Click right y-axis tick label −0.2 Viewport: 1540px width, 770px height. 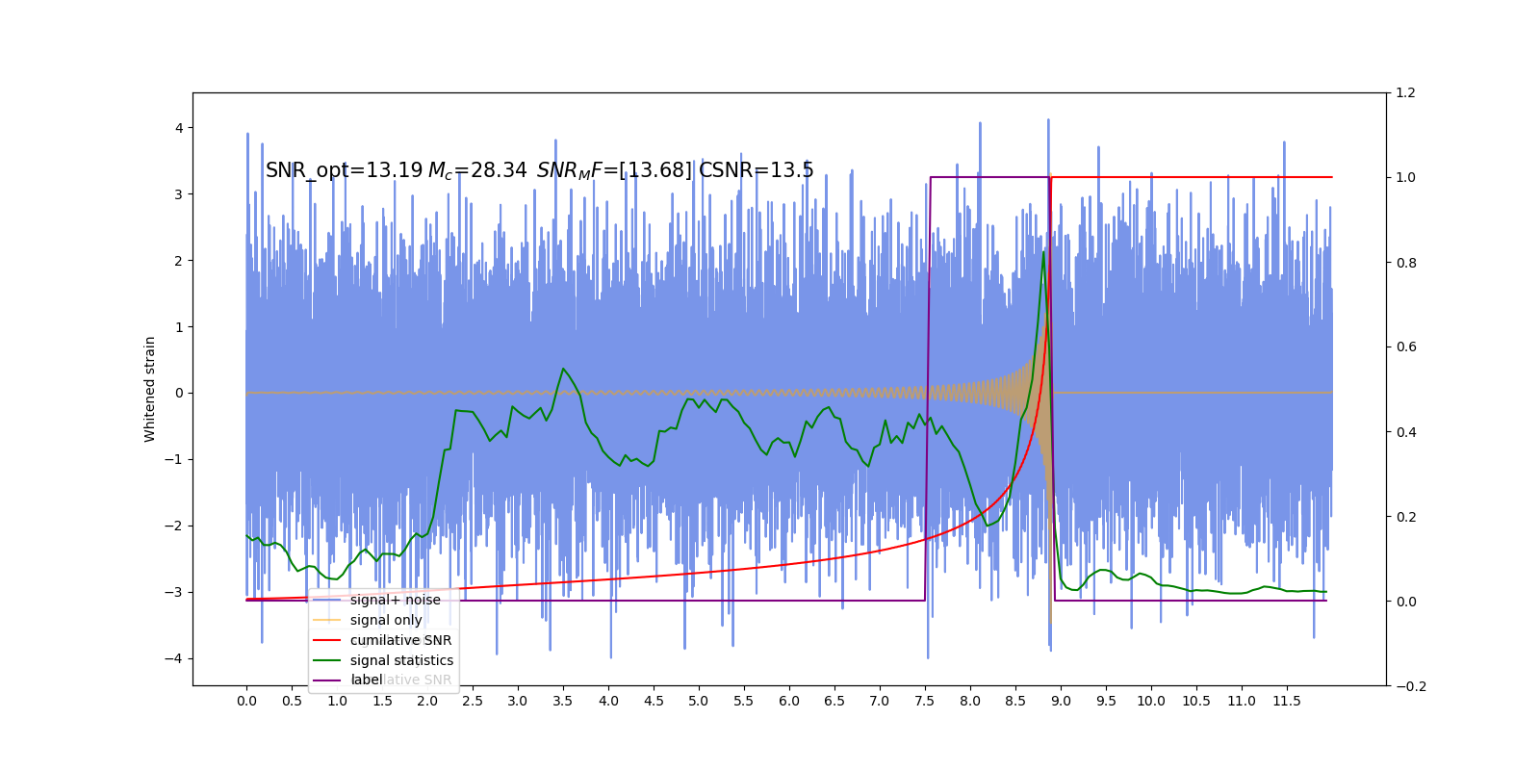tap(1411, 686)
